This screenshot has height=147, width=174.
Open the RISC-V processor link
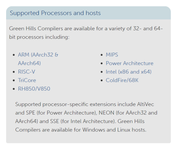tap(27, 72)
